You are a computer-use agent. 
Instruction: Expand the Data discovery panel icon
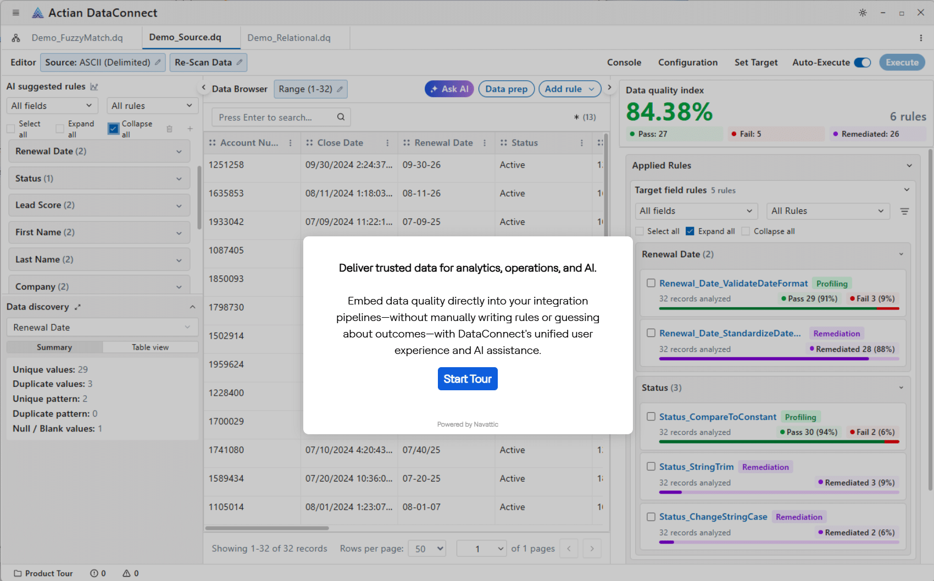(x=77, y=307)
